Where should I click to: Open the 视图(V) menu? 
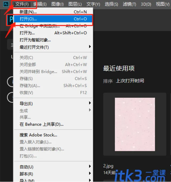[x=163, y=4]
